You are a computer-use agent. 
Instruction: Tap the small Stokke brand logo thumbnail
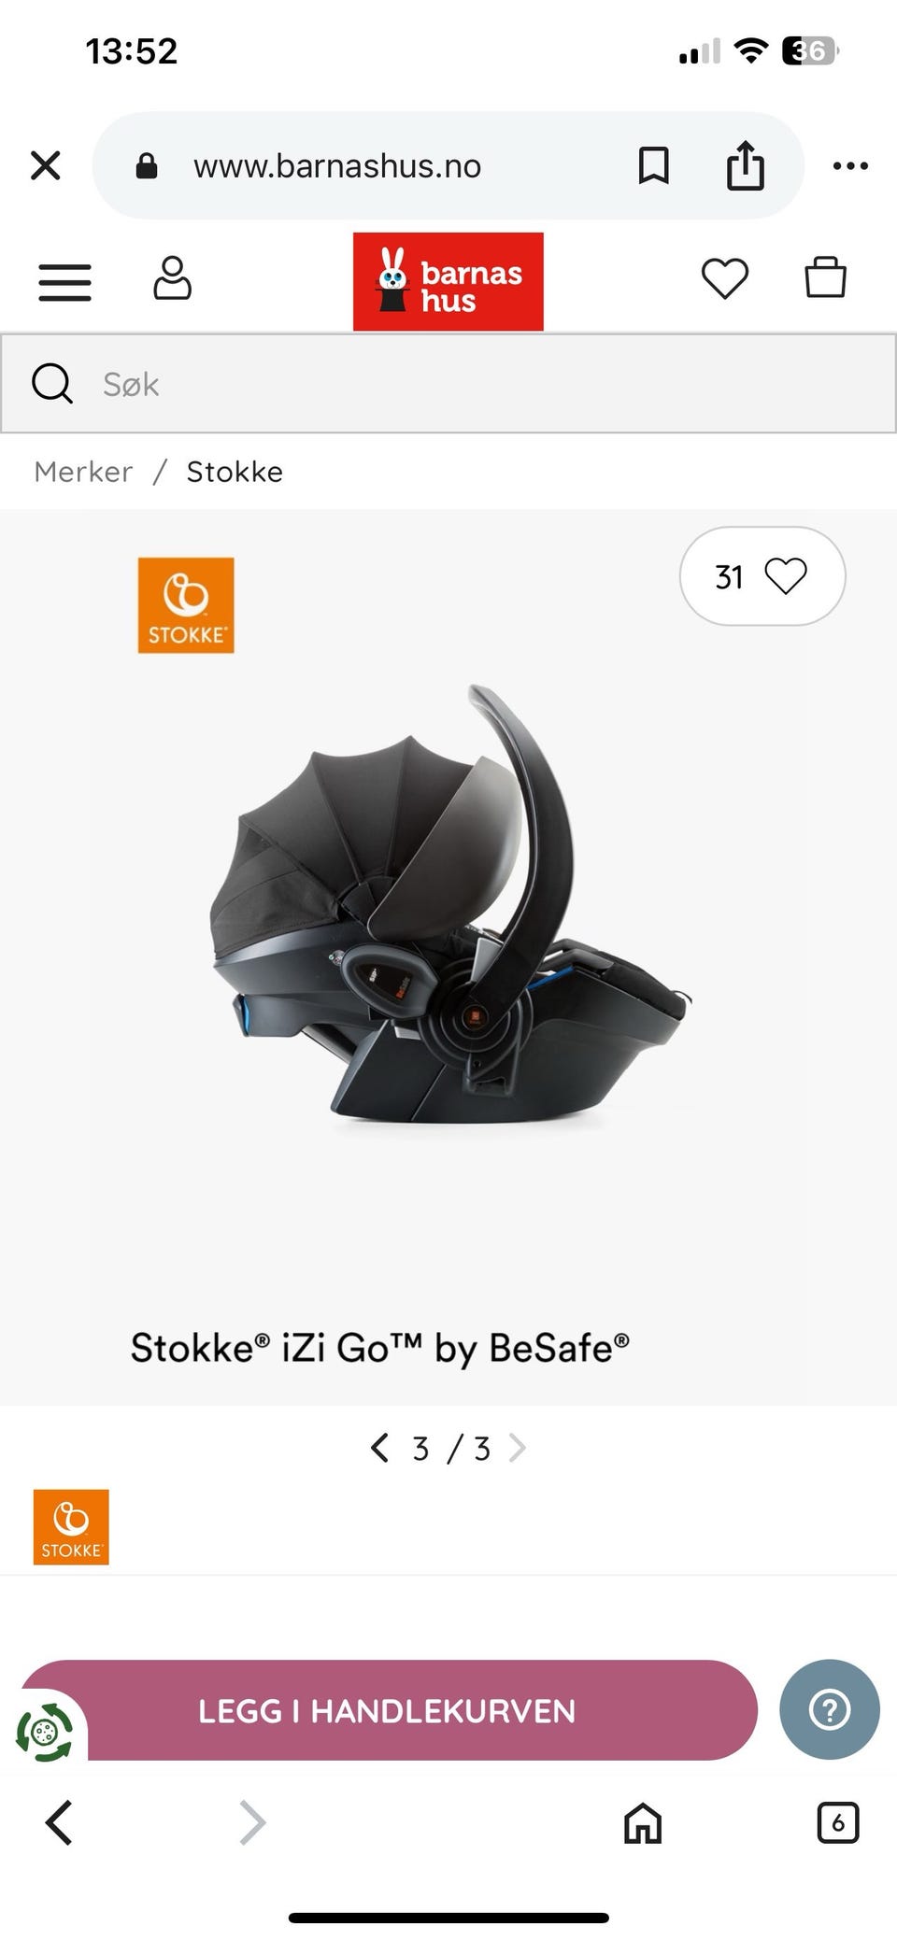(71, 1527)
